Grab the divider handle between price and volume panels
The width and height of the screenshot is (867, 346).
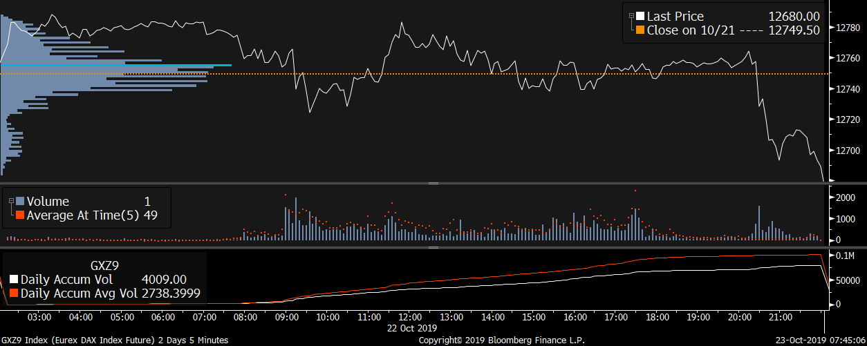point(433,183)
